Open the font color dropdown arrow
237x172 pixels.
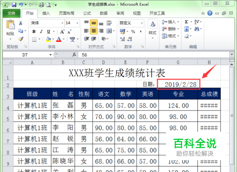pos(64,39)
